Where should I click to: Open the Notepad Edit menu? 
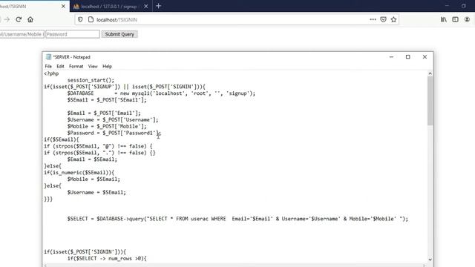[x=60, y=66]
